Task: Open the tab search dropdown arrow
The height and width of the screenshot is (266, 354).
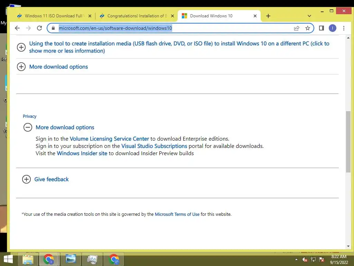Action: coord(309,16)
